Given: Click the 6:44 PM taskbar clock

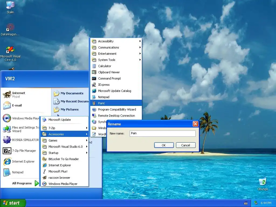Looking at the screenshot, I should (266, 203).
